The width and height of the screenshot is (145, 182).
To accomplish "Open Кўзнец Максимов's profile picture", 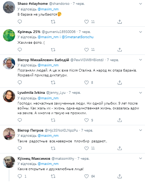I will coord(9,162).
